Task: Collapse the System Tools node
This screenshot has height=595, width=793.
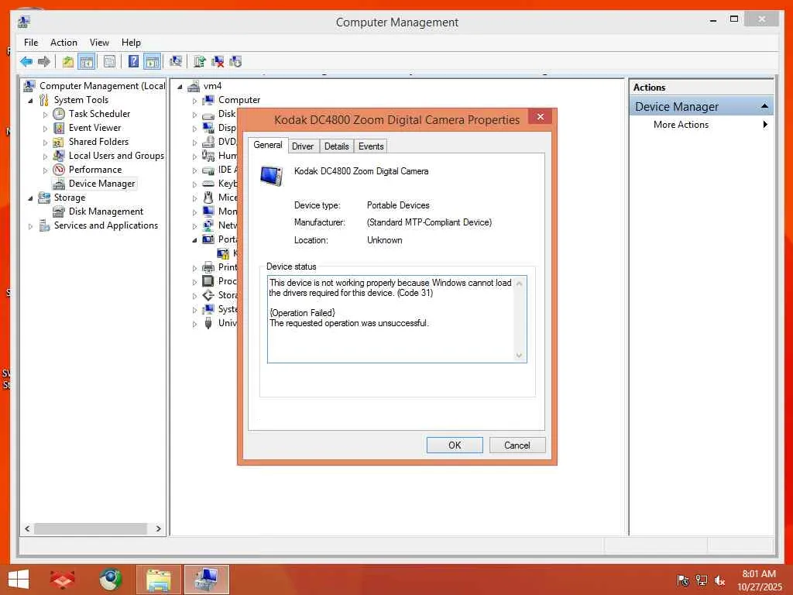Action: [30, 101]
